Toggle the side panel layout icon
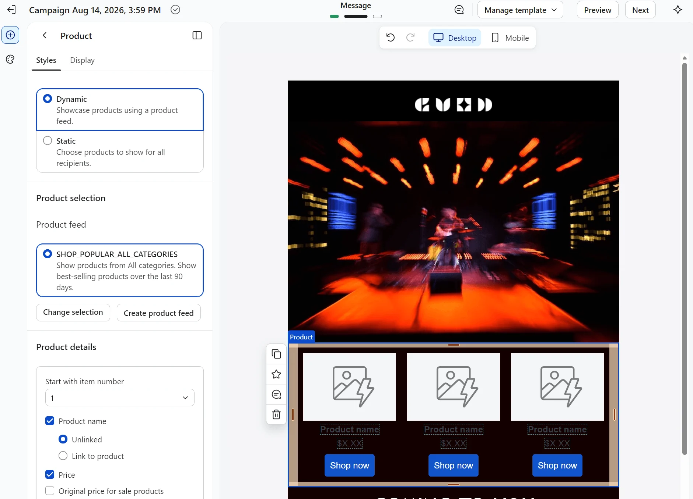The image size is (693, 499). (197, 35)
